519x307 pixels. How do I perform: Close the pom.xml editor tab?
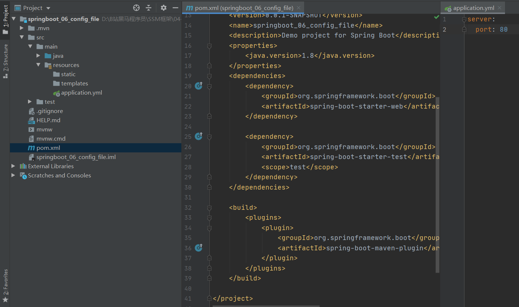[299, 8]
